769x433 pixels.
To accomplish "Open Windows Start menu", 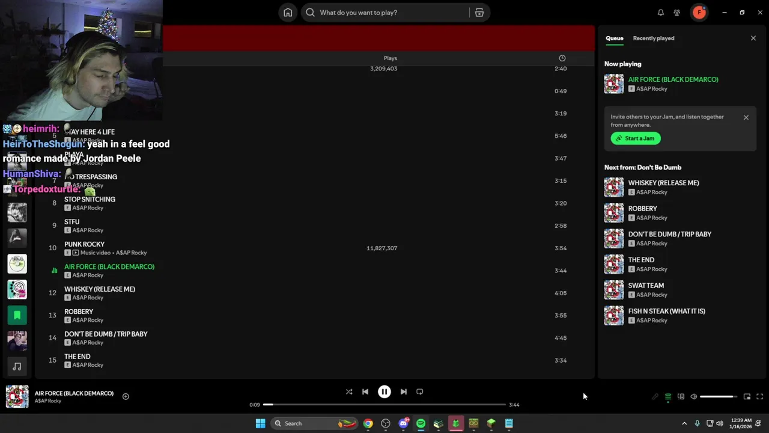I will click(x=260, y=423).
